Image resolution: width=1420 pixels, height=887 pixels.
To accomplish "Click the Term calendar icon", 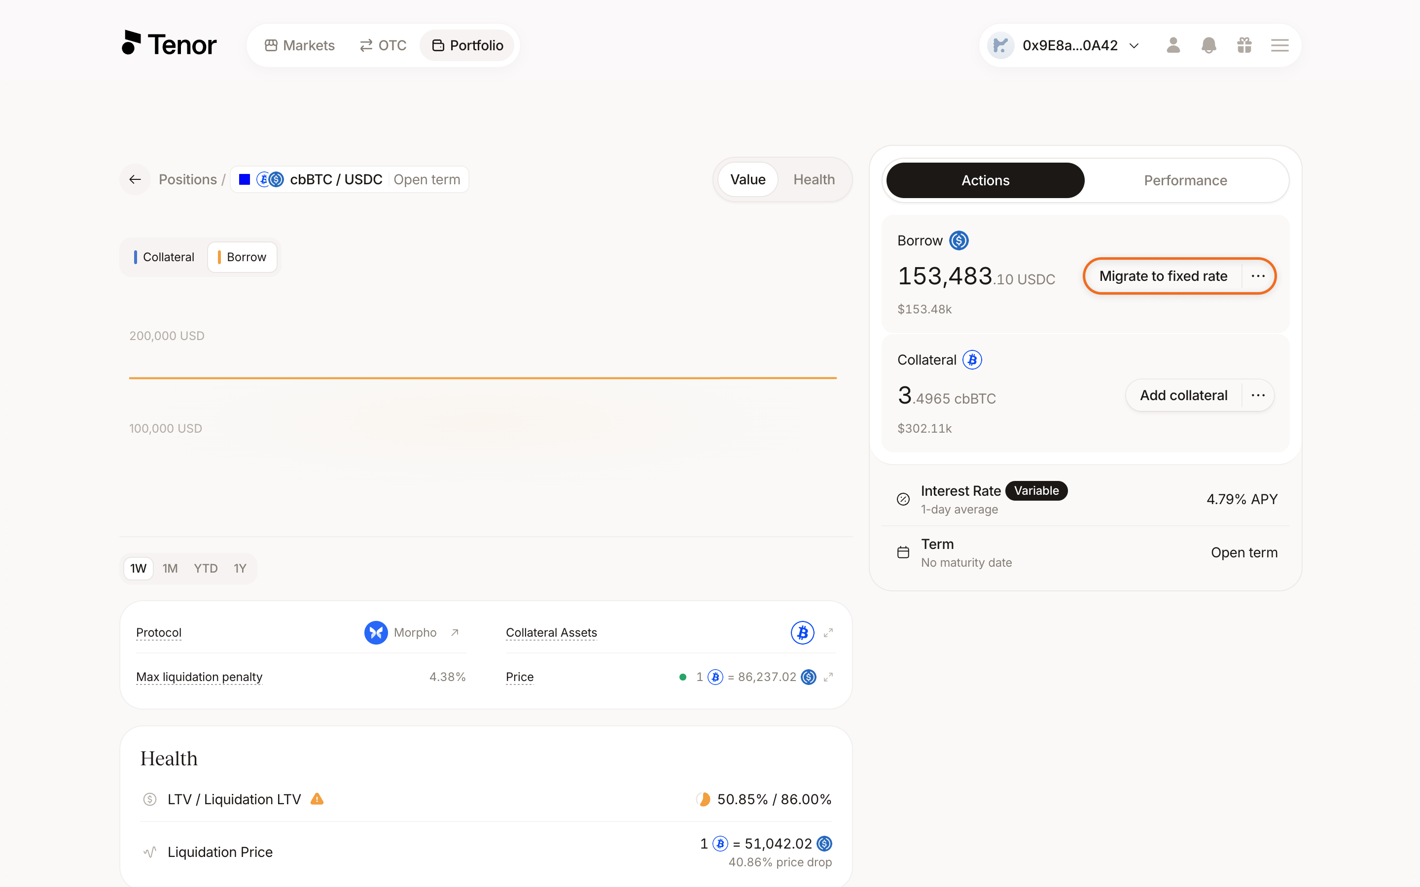I will point(903,552).
